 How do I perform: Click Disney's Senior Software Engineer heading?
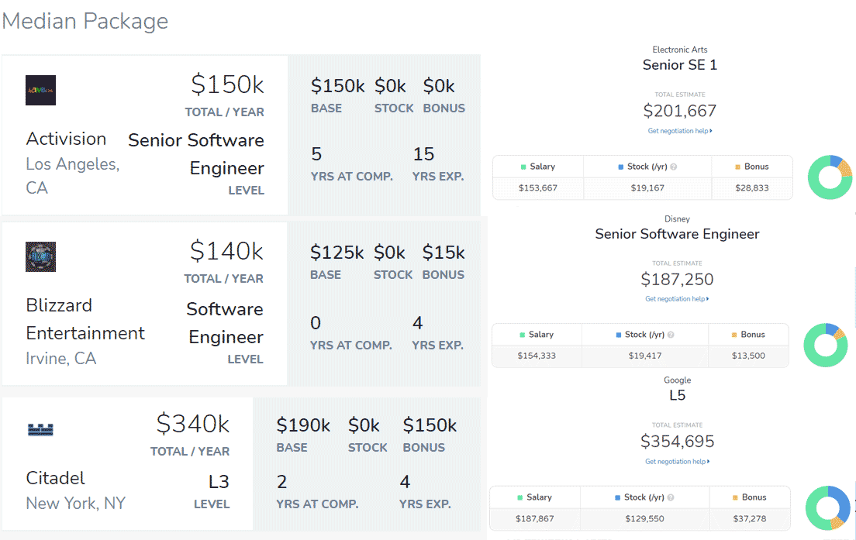[x=677, y=234]
